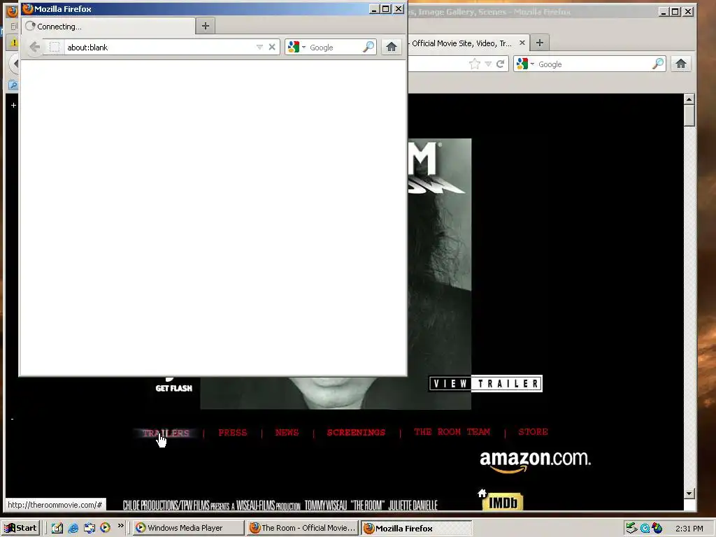Stop loading the about:blank page
Image resolution: width=716 pixels, height=537 pixels.
click(x=272, y=47)
